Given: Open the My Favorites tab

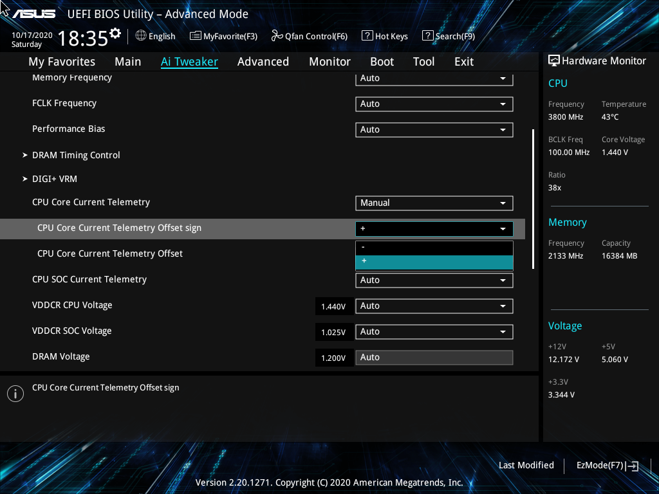Looking at the screenshot, I should [x=62, y=62].
